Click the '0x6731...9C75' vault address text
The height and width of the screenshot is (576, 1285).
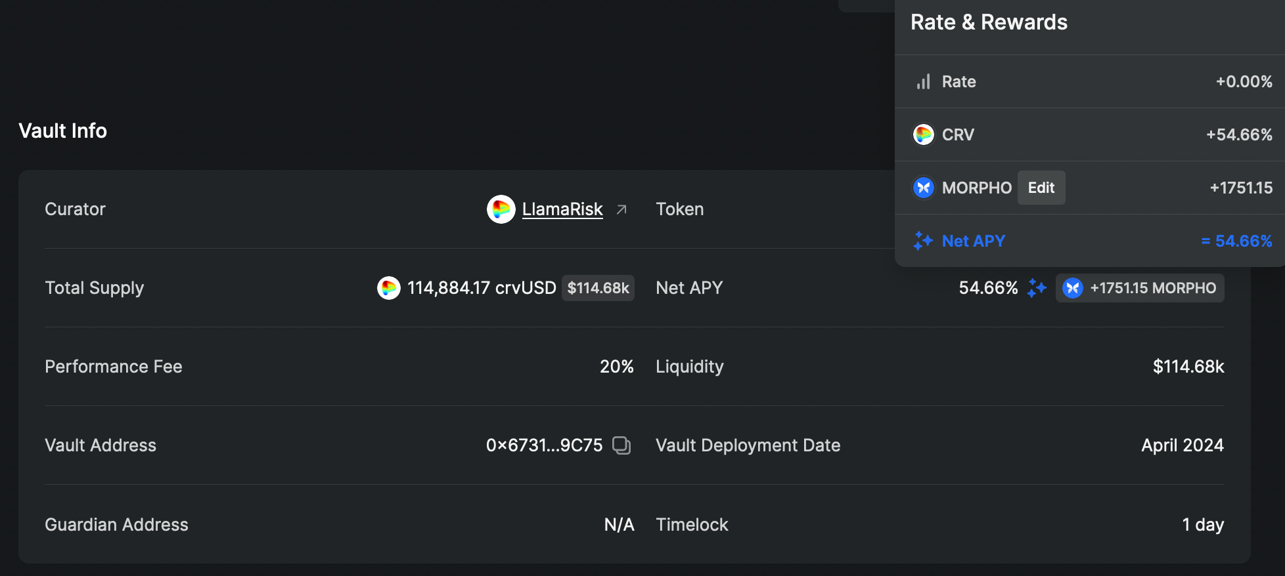[x=544, y=445]
